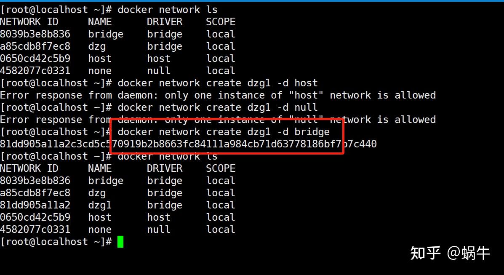Click network ID "81dd905a11a2" in the table row
Screen dimensions: 504x275
click(35, 205)
